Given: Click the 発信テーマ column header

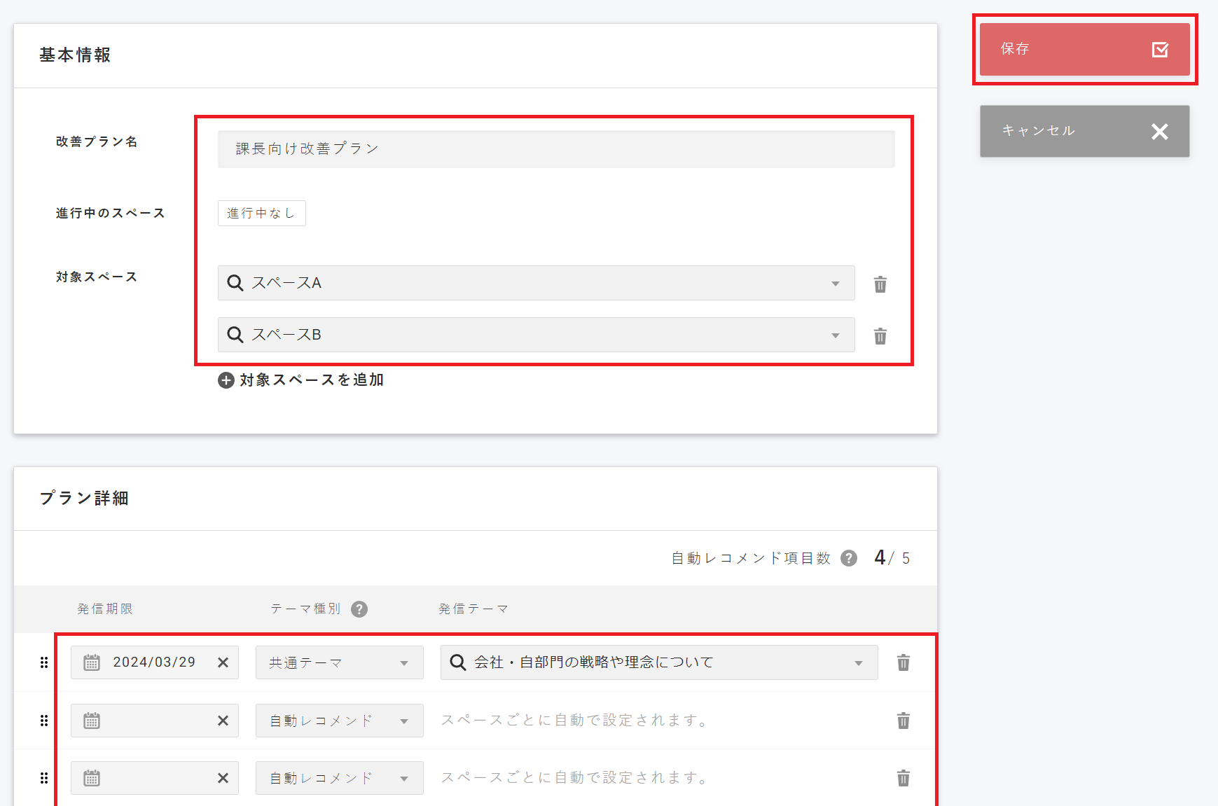Looking at the screenshot, I should tap(473, 609).
